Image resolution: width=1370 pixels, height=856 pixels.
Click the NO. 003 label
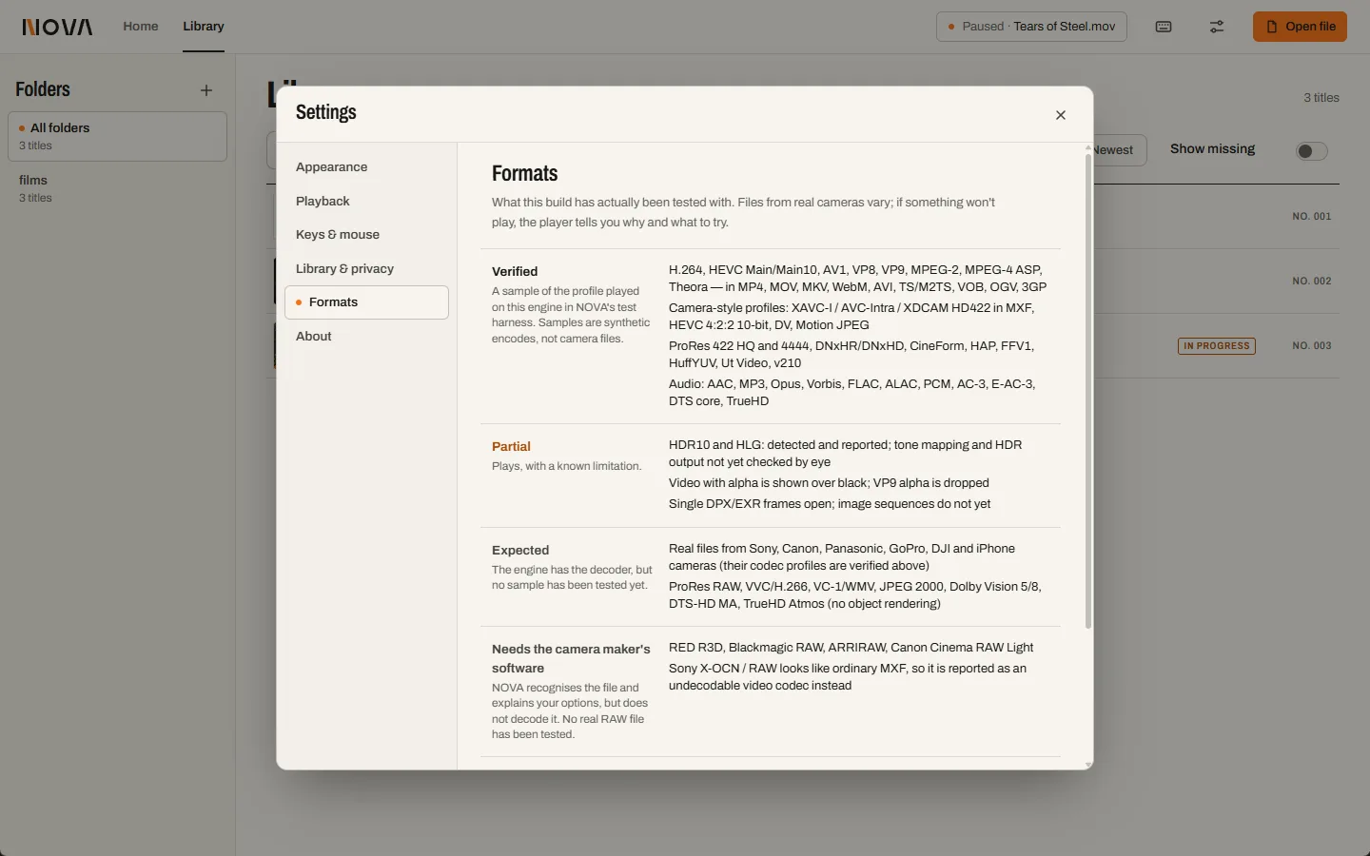pyautogui.click(x=1312, y=346)
